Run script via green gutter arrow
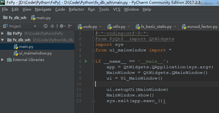Screen dimensions: 219x113 86,61
